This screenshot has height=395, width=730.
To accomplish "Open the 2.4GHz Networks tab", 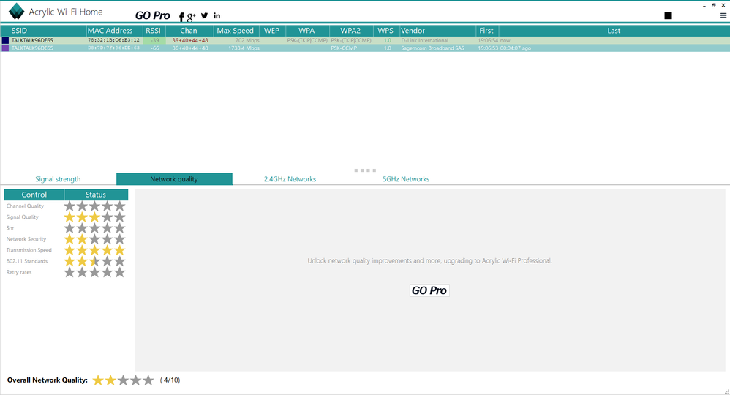I will click(x=290, y=179).
